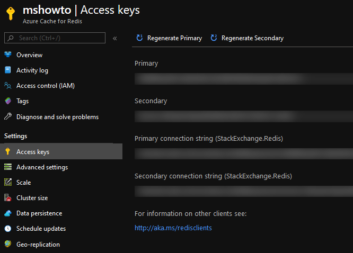
Task: Click the wrench Diagnose icon
Action: click(x=8, y=116)
